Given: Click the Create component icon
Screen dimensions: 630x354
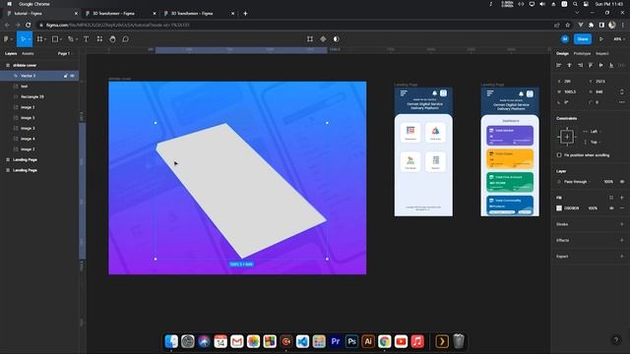Looking at the screenshot, I should [323, 39].
